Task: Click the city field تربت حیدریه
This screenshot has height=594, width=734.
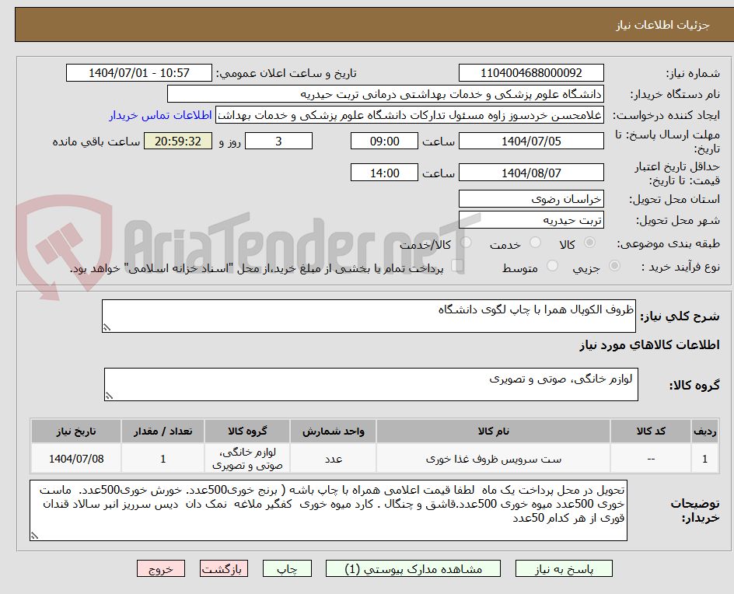Action: 531,220
